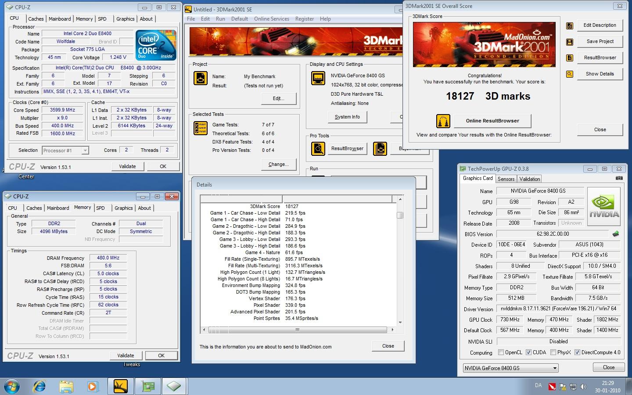Click the Close button in Details dialog
The width and height of the screenshot is (632, 395).
(388, 346)
